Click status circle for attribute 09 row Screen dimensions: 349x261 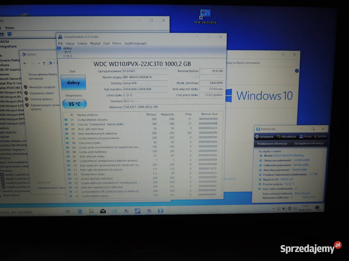tap(67, 143)
